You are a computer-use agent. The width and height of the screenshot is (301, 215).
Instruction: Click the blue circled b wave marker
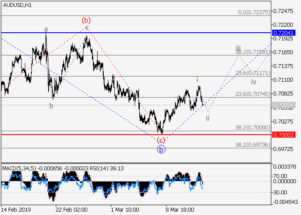coord(161,150)
